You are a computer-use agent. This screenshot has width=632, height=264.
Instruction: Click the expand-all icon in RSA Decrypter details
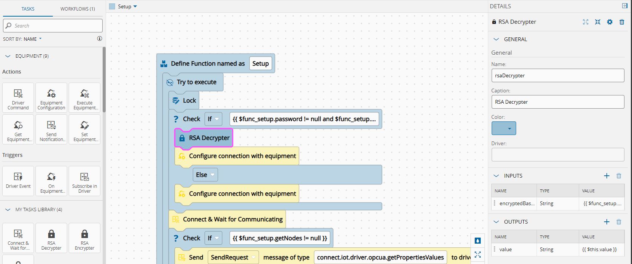[x=586, y=22]
